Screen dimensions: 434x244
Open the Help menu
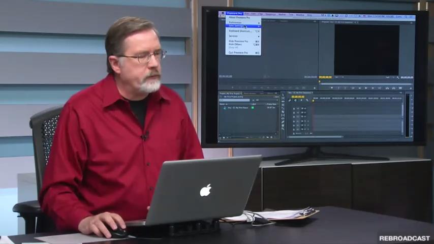(x=309, y=15)
